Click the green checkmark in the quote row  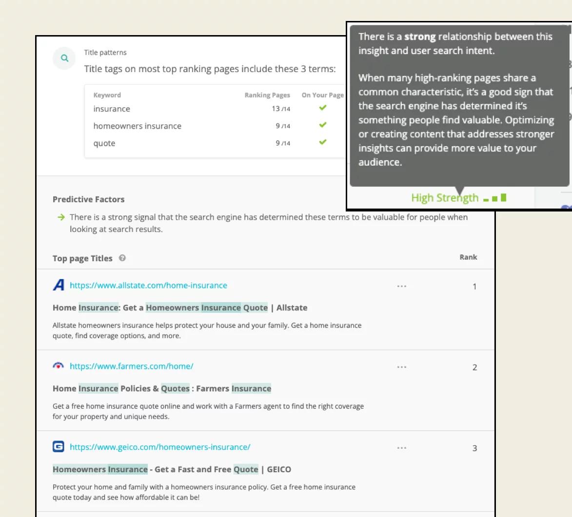tap(322, 142)
